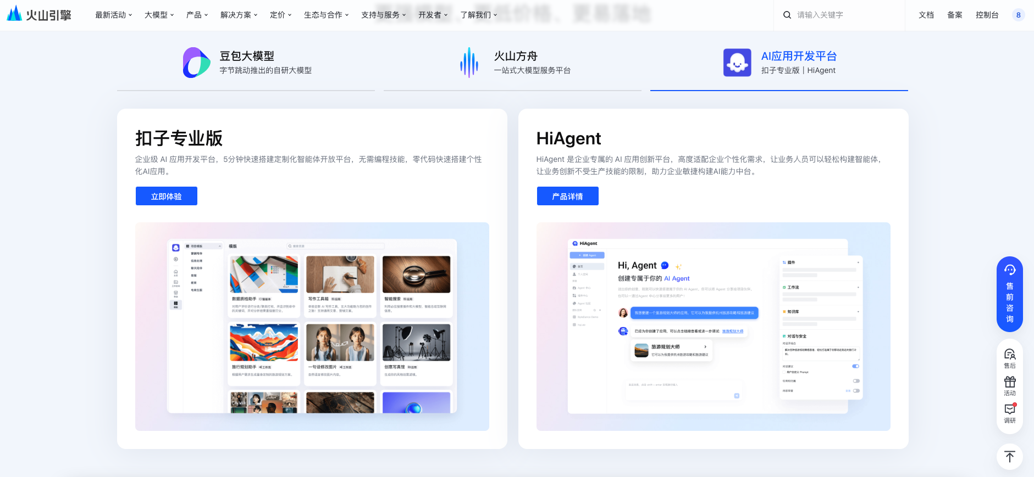Click the search magnifier icon
The width and height of the screenshot is (1034, 477).
(787, 15)
